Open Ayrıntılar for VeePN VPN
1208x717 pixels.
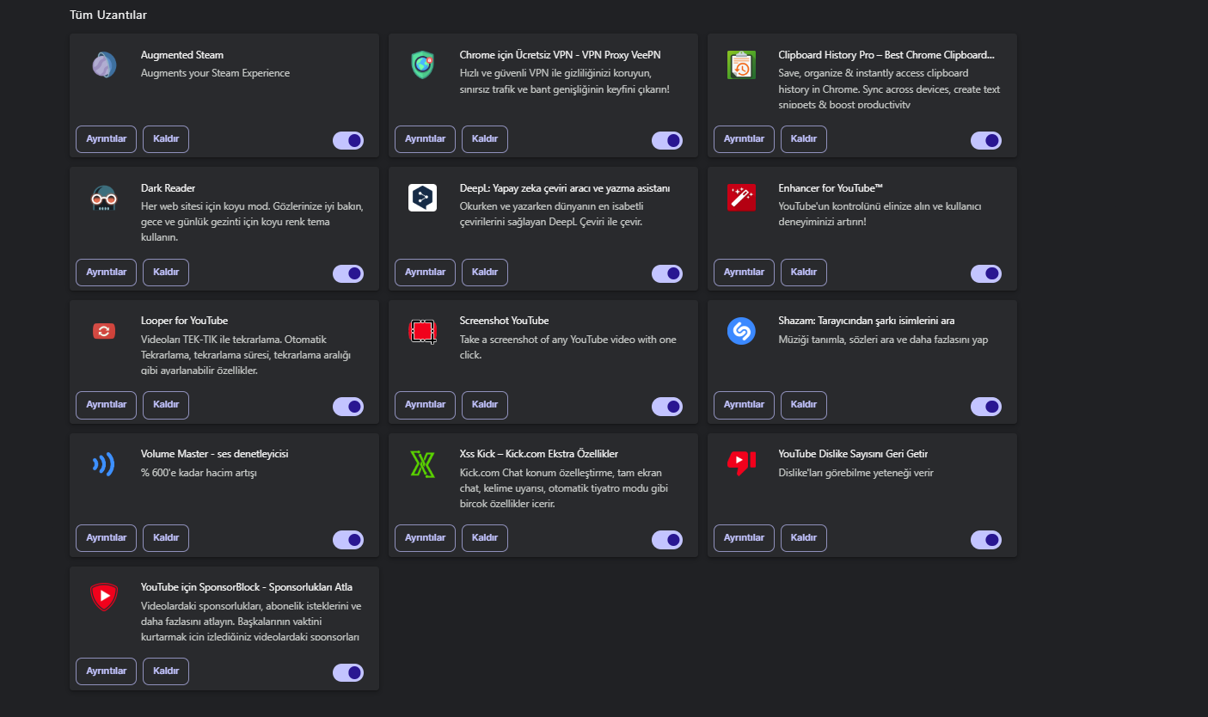[425, 139]
